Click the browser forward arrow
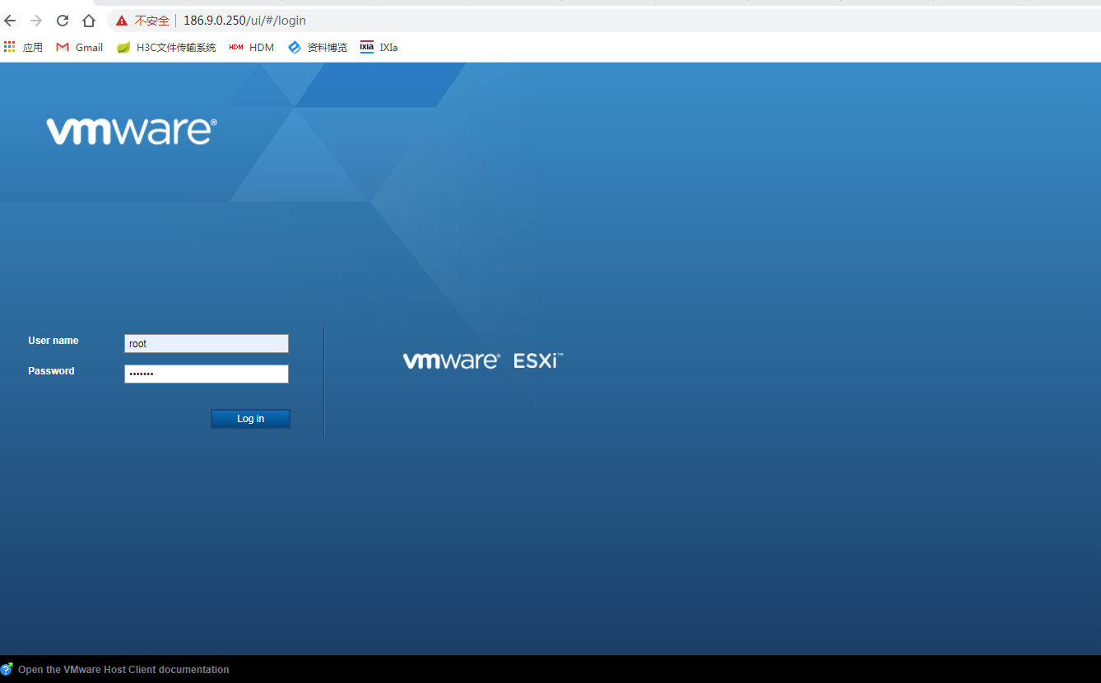 pyautogui.click(x=36, y=21)
